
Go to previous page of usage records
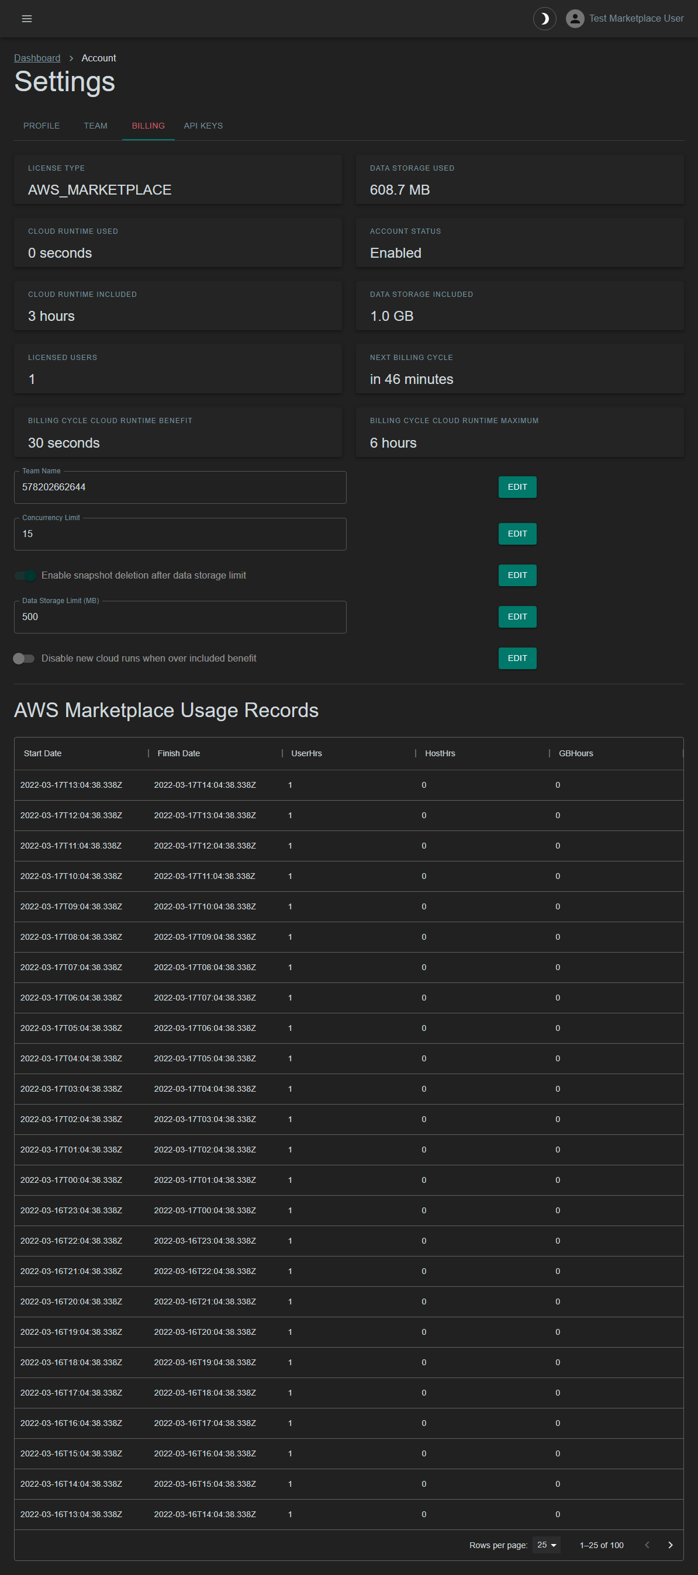click(x=647, y=1545)
